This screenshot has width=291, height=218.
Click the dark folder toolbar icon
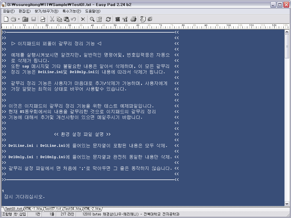[x=25, y=19]
